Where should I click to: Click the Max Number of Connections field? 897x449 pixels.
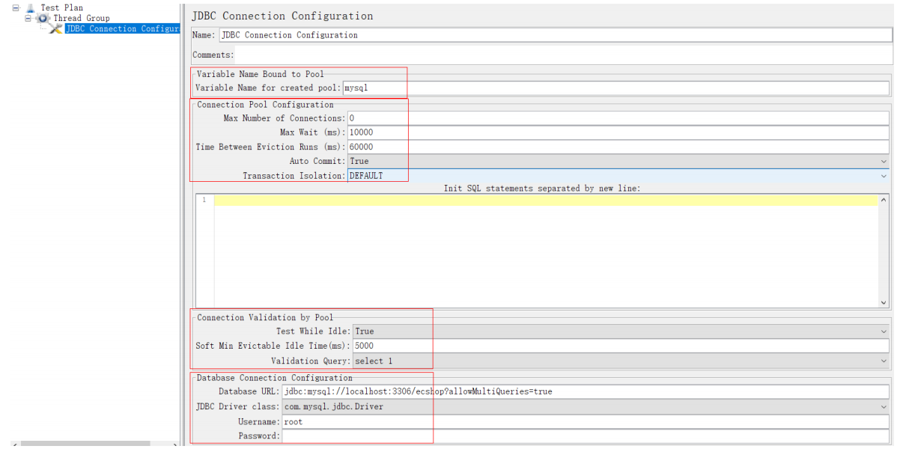[618, 117]
